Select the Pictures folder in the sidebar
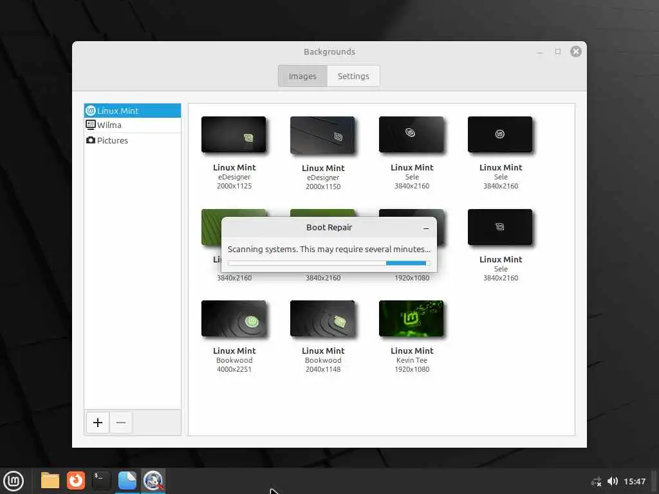Screen dimensions: 659x494 pos(133,140)
